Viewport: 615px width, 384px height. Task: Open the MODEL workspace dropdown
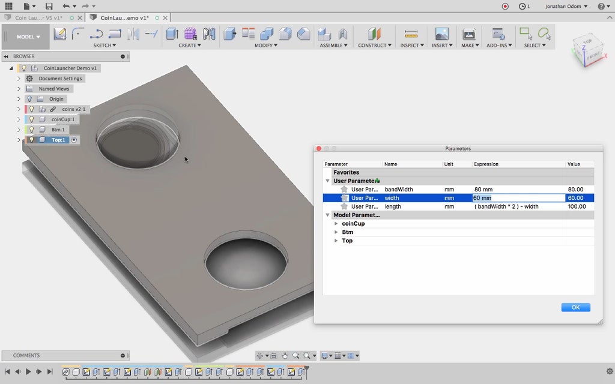pos(28,37)
